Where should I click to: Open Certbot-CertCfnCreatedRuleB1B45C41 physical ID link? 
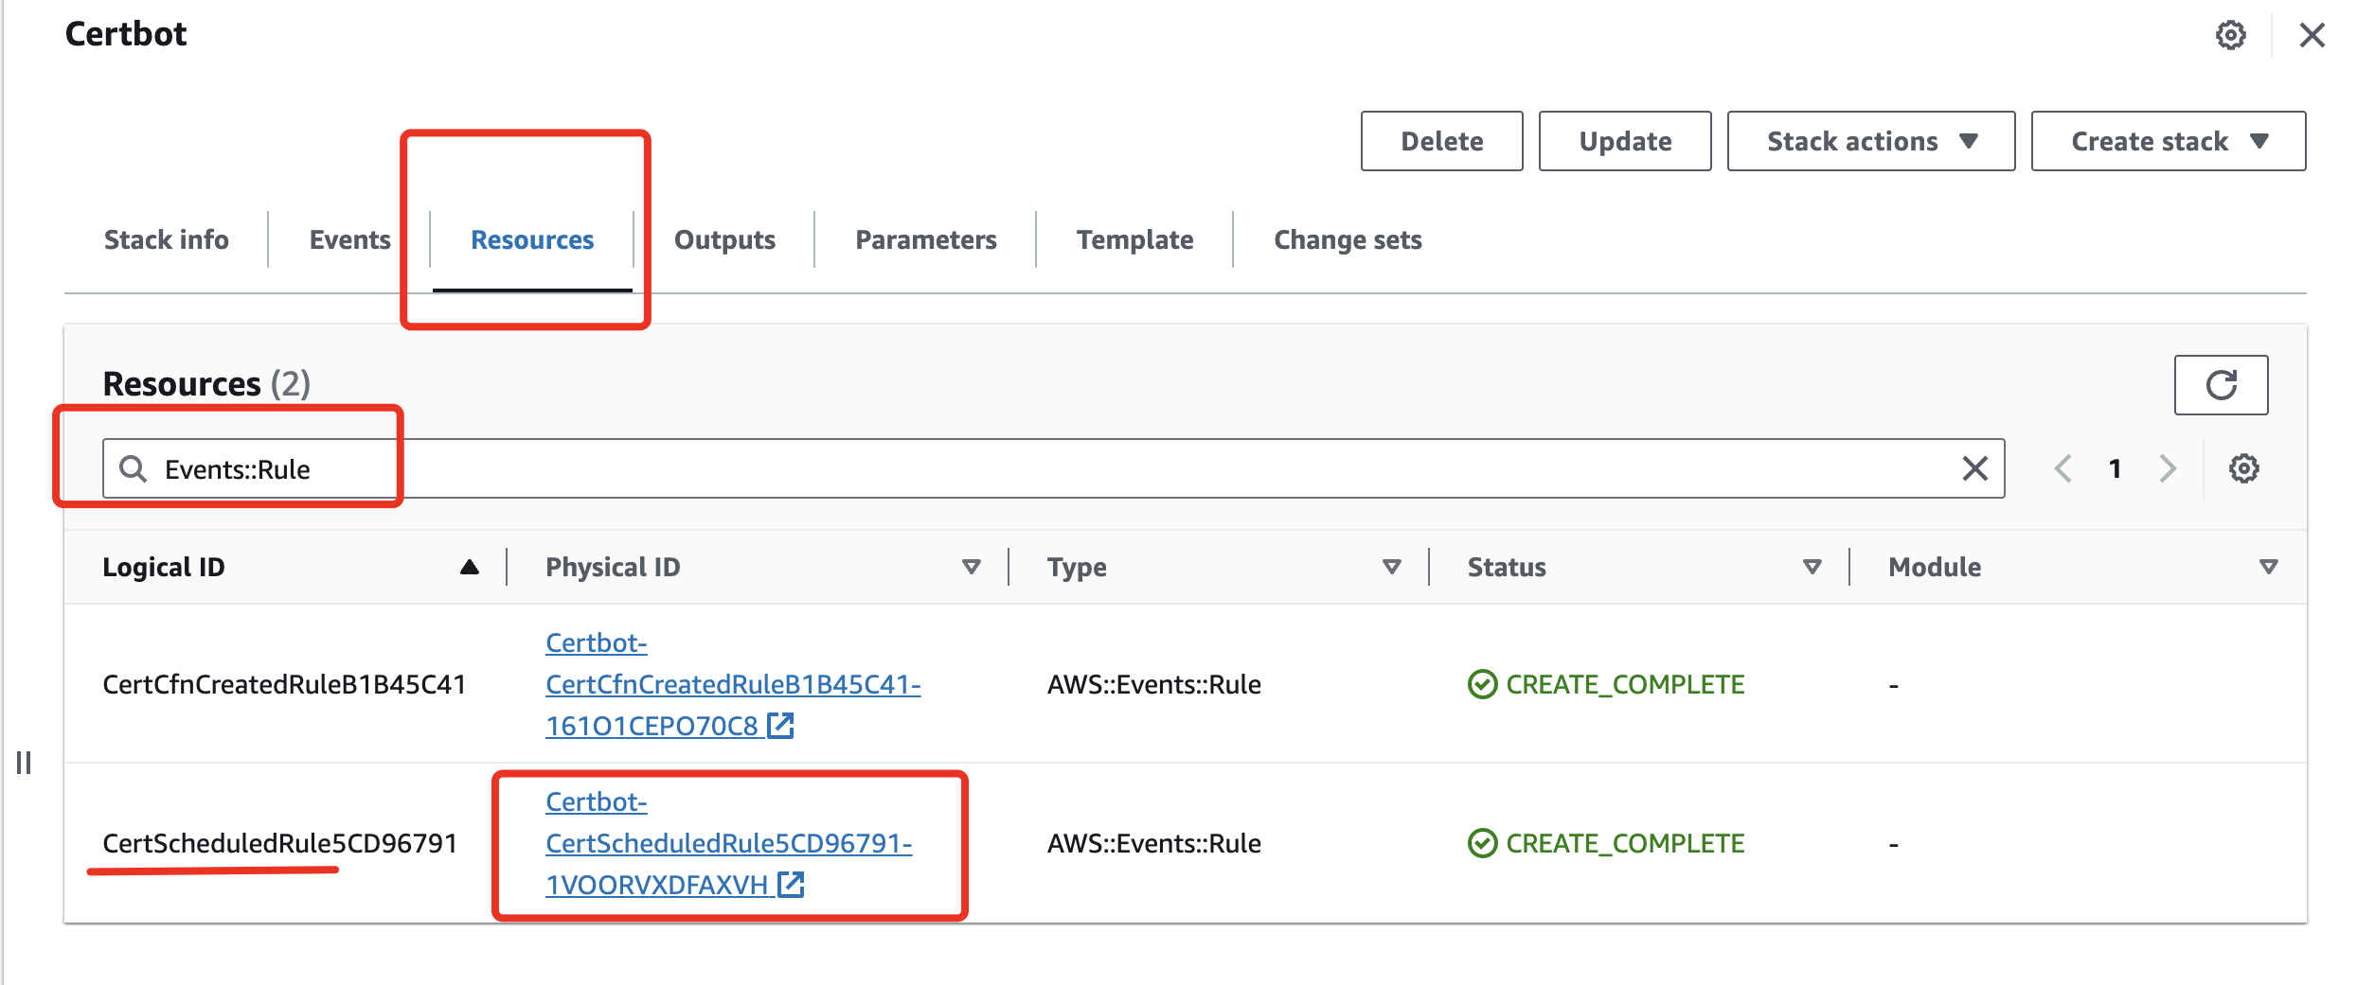point(733,684)
